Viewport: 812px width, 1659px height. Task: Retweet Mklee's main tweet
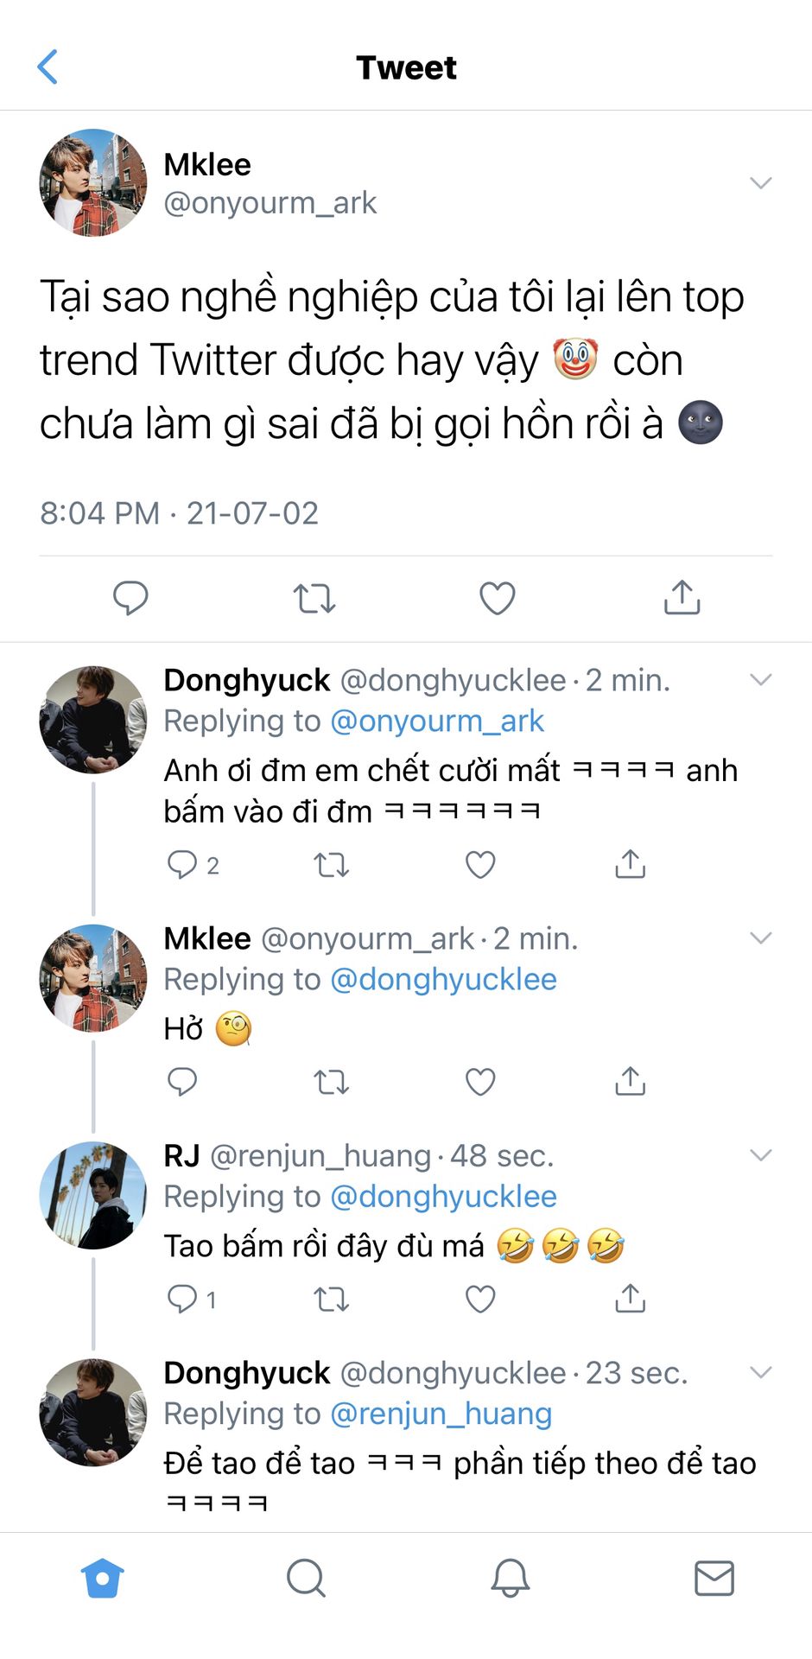(x=314, y=598)
